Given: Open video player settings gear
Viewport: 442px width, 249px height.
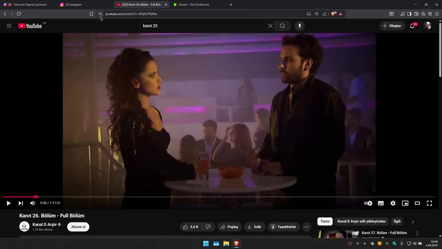Looking at the screenshot, I should tap(393, 203).
